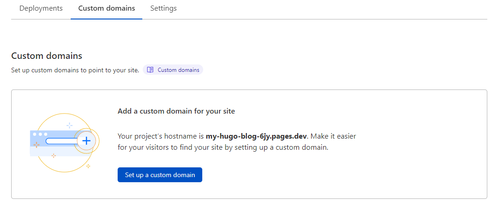Click the three white dots in the browser illustration

point(40,134)
